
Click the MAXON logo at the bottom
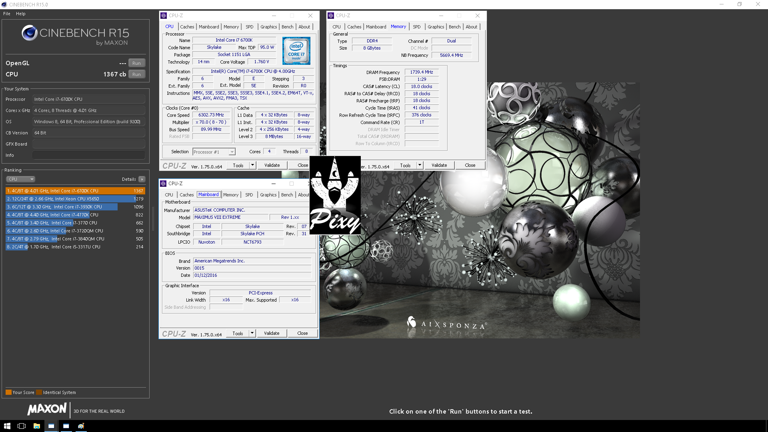click(47, 409)
